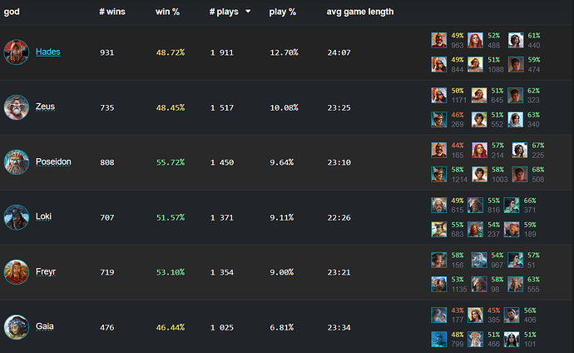This screenshot has height=353, width=574.
Task: Sort by avg game length header
Action: 360,12
